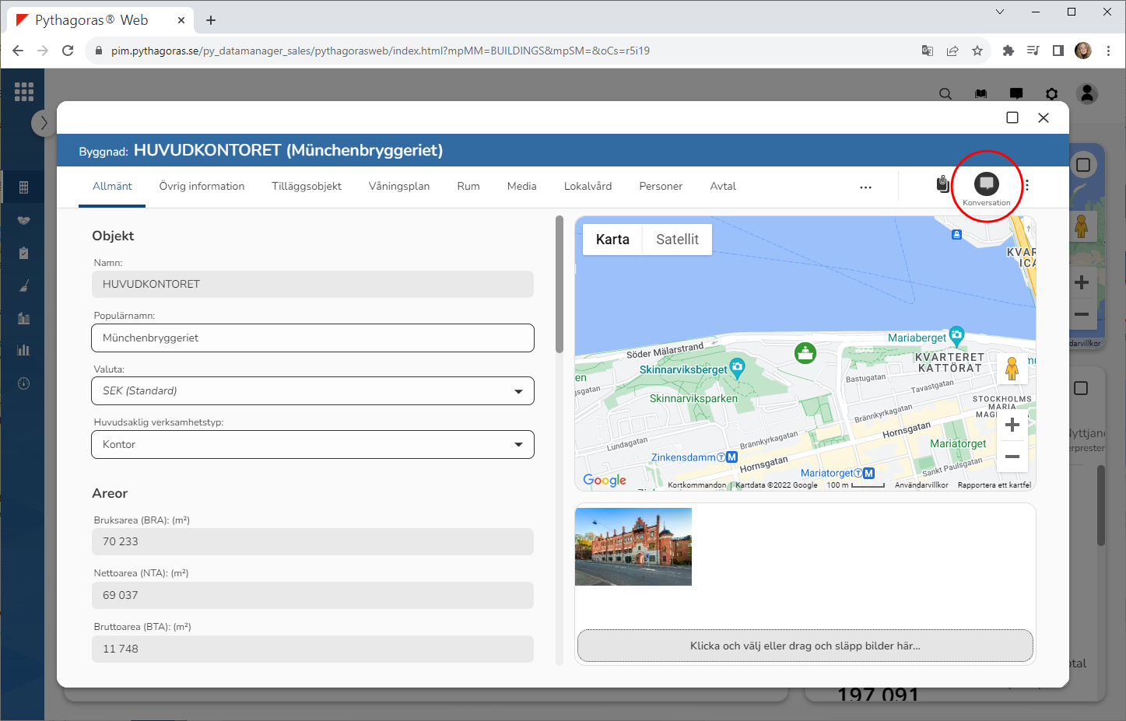Zoom in on the map with plus
The width and height of the screenshot is (1126, 721).
coord(1012,425)
